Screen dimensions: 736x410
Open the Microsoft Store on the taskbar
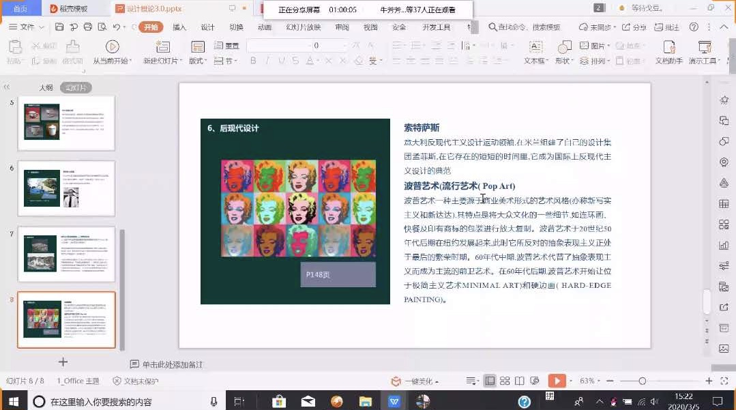pos(279,401)
